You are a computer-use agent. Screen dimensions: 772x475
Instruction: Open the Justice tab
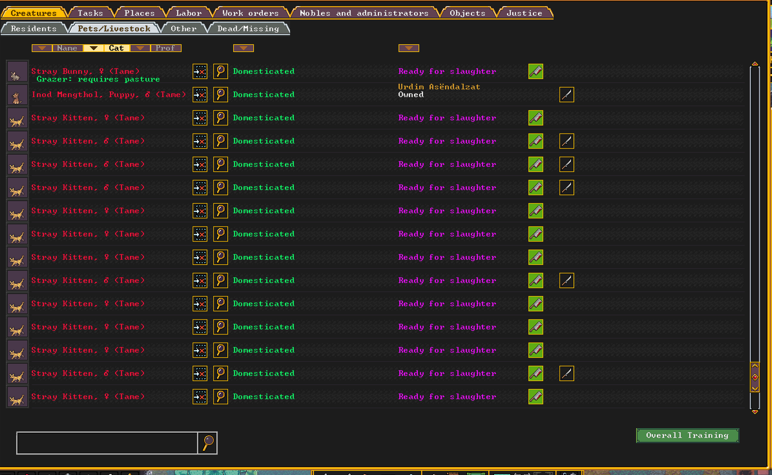click(524, 13)
